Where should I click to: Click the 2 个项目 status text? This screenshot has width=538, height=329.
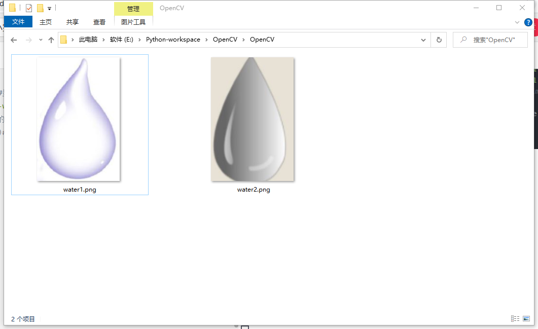pos(23,319)
